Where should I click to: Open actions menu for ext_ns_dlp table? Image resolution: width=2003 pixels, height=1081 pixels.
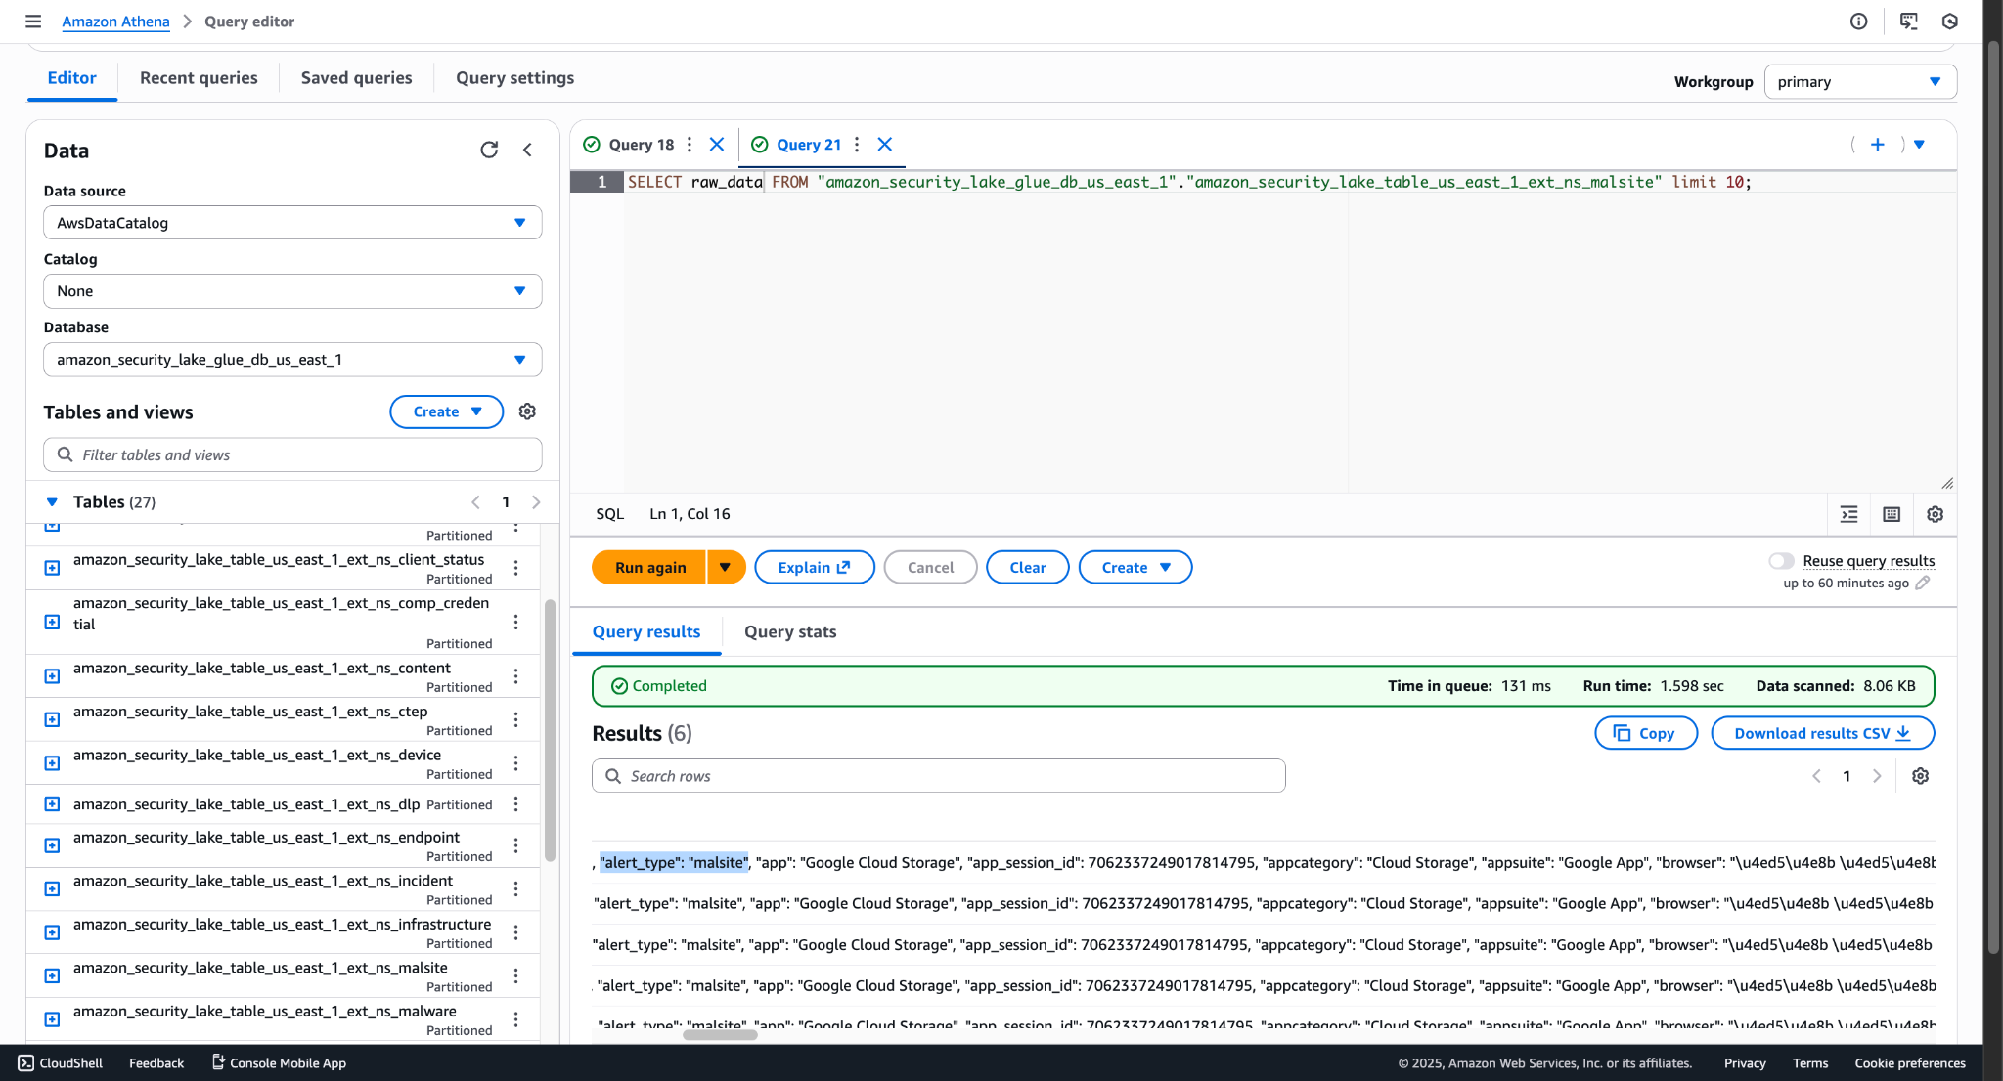(515, 804)
